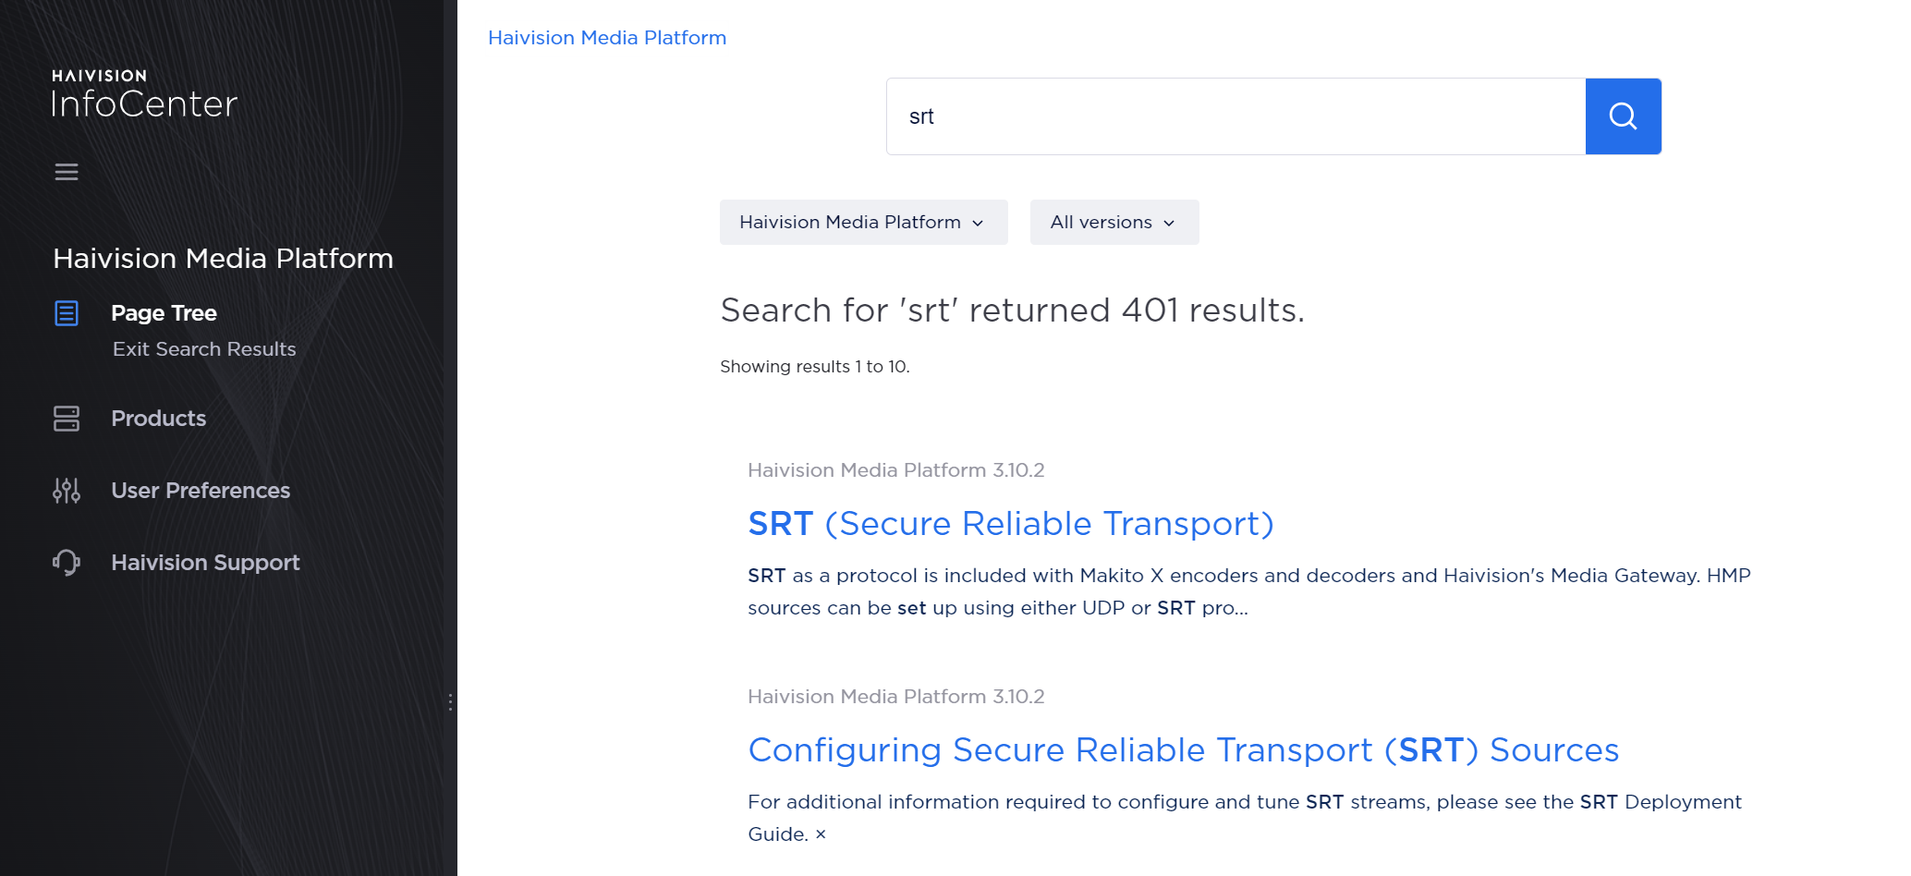Screen dimensions: 1911x876
Task: Click the chevron on the product filter
Action: (980, 223)
